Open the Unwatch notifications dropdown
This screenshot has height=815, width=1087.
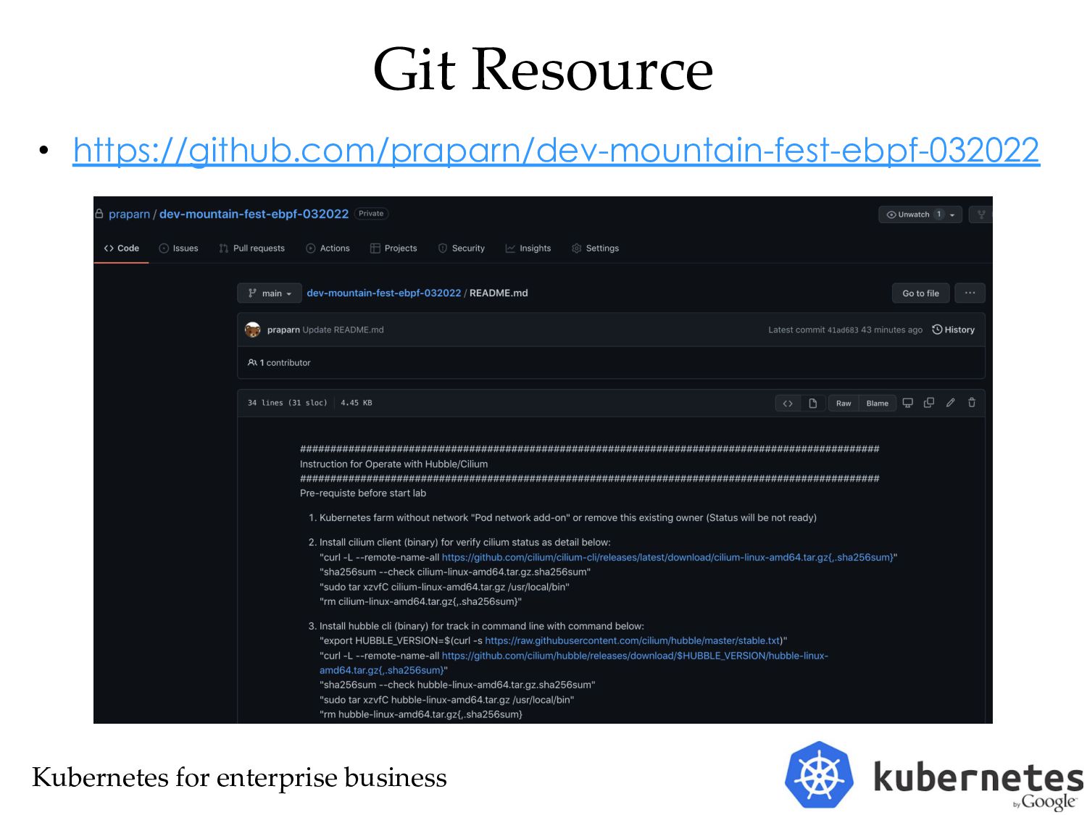920,214
